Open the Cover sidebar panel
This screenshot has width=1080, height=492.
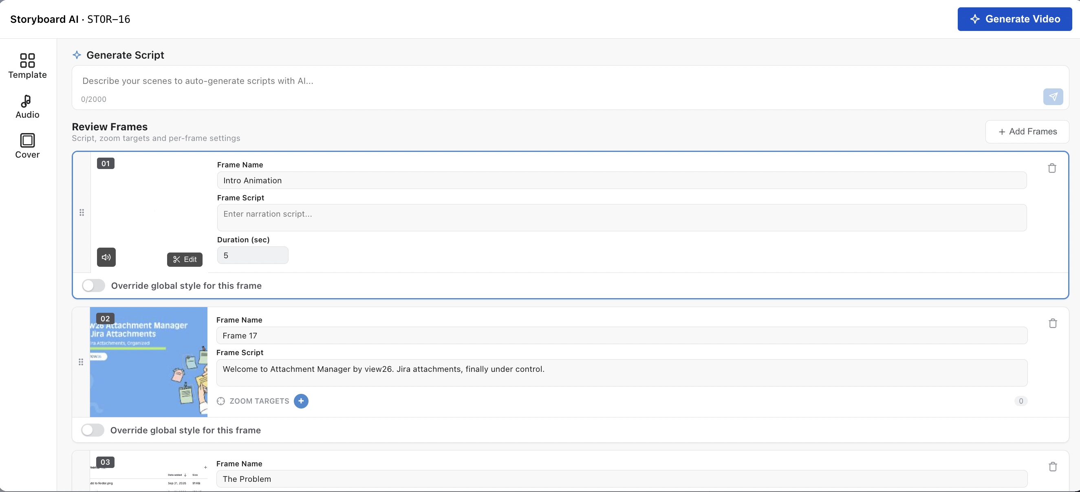point(27,146)
